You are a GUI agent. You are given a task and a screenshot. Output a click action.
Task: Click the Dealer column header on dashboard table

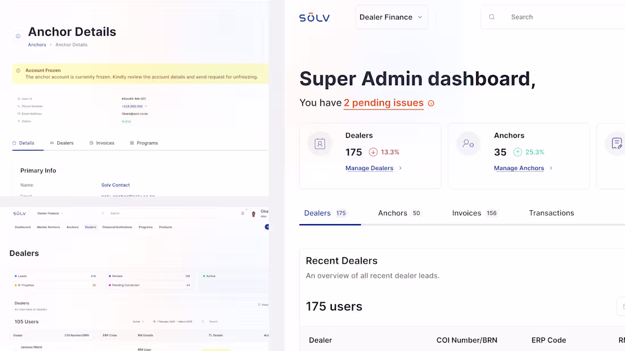click(x=320, y=340)
